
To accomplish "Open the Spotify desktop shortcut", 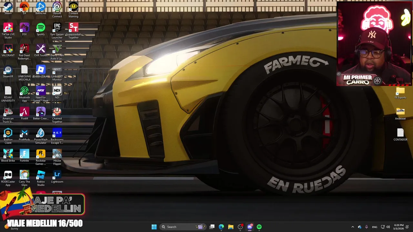I will pyautogui.click(x=41, y=29).
